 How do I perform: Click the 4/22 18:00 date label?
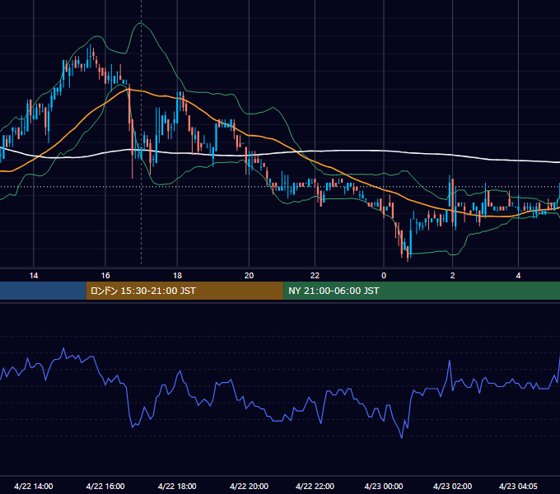(177, 486)
